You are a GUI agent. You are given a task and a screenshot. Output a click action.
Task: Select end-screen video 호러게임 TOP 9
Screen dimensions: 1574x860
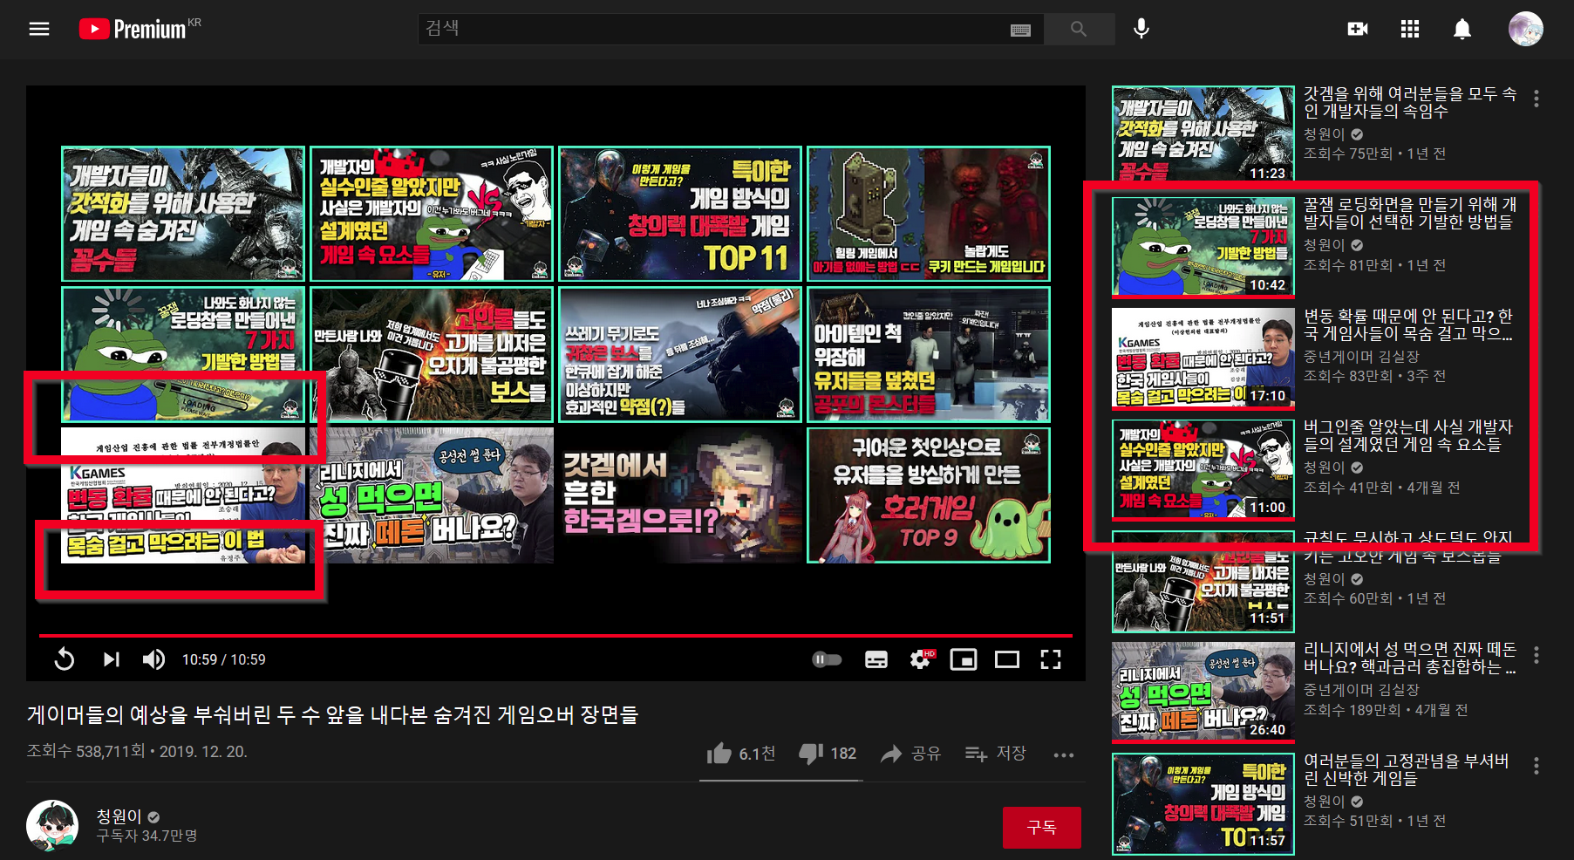click(929, 495)
